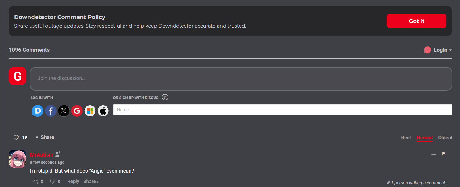
Task: Log in with the X (Twitter) icon
Action: coord(64,111)
